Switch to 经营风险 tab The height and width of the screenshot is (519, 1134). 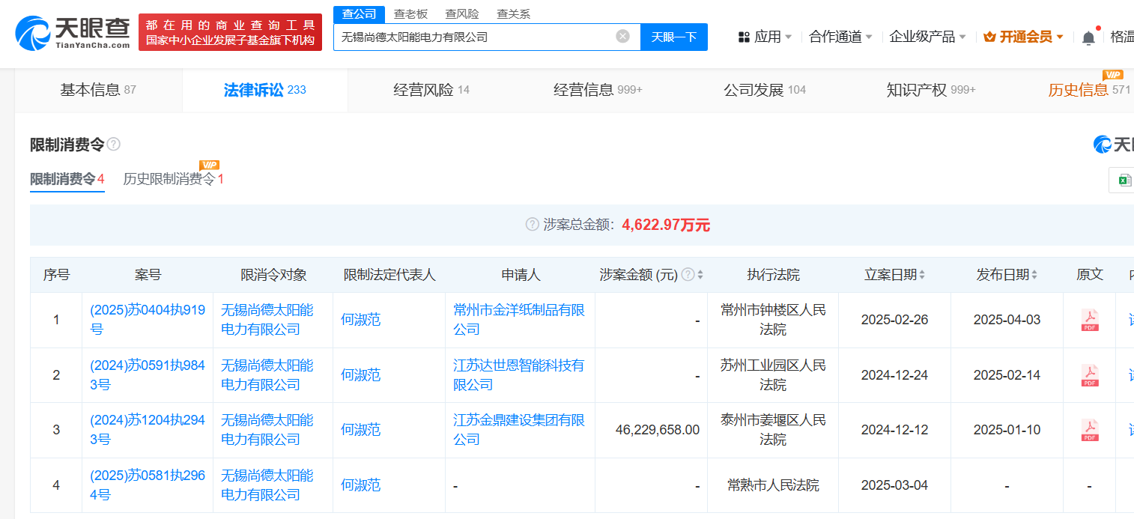point(431,90)
